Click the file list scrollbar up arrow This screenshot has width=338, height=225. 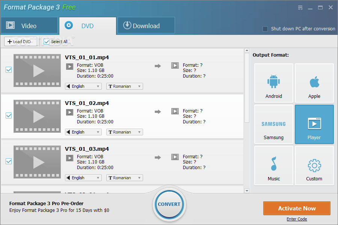tap(247, 51)
